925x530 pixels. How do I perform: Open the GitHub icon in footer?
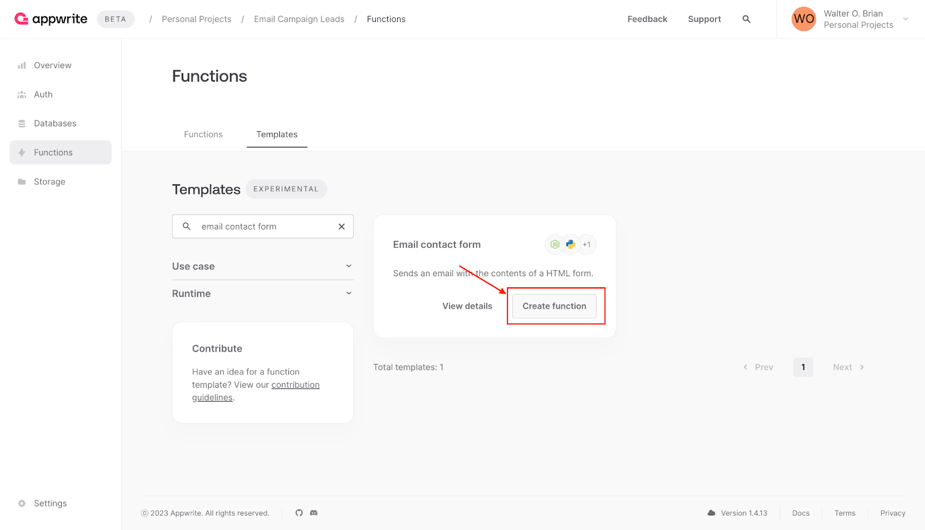(x=299, y=513)
